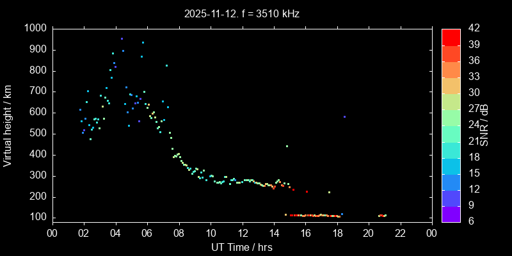Select the yellow-orange colorbar band between 30 and 33
The width and height of the screenshot is (512, 256).
click(451, 85)
